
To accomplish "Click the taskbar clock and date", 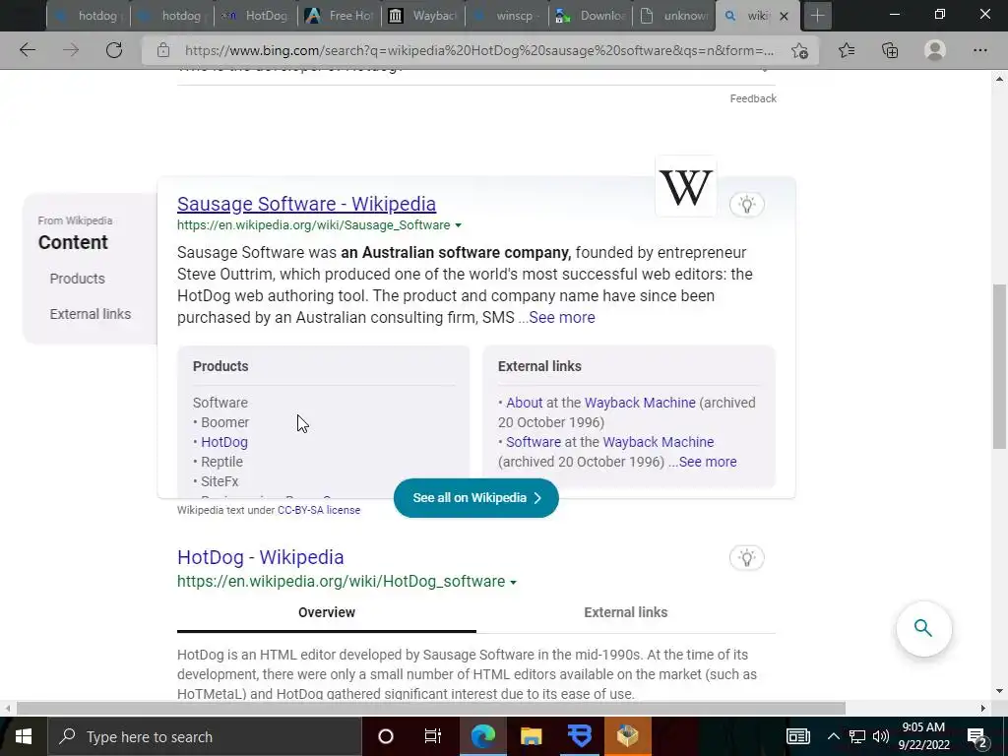I will click(x=923, y=736).
